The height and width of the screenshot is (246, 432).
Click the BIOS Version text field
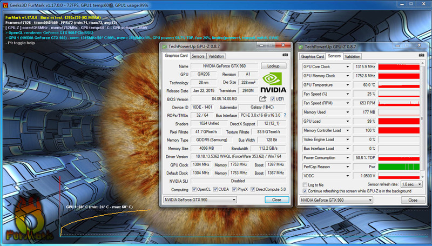pyautogui.click(x=224, y=99)
